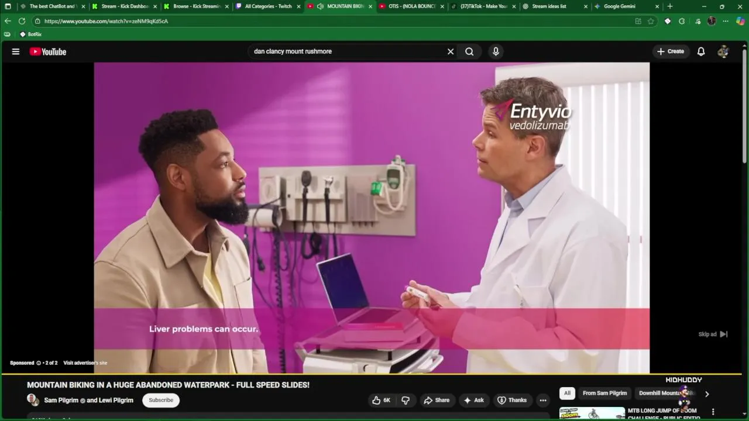Viewport: 749px width, 421px height.
Task: Select the From Sam Pilgrim chip
Action: click(x=604, y=393)
